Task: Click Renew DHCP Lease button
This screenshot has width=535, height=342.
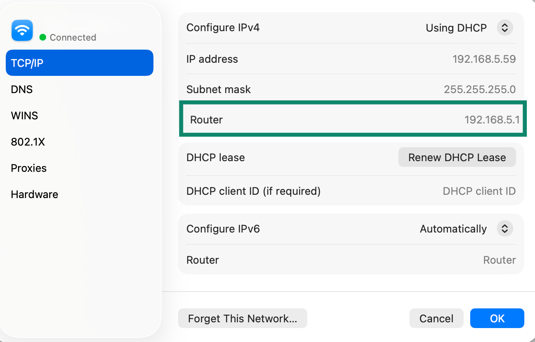Action: (457, 157)
